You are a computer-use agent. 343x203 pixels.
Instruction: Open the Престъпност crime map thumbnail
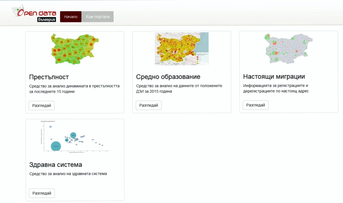point(75,49)
